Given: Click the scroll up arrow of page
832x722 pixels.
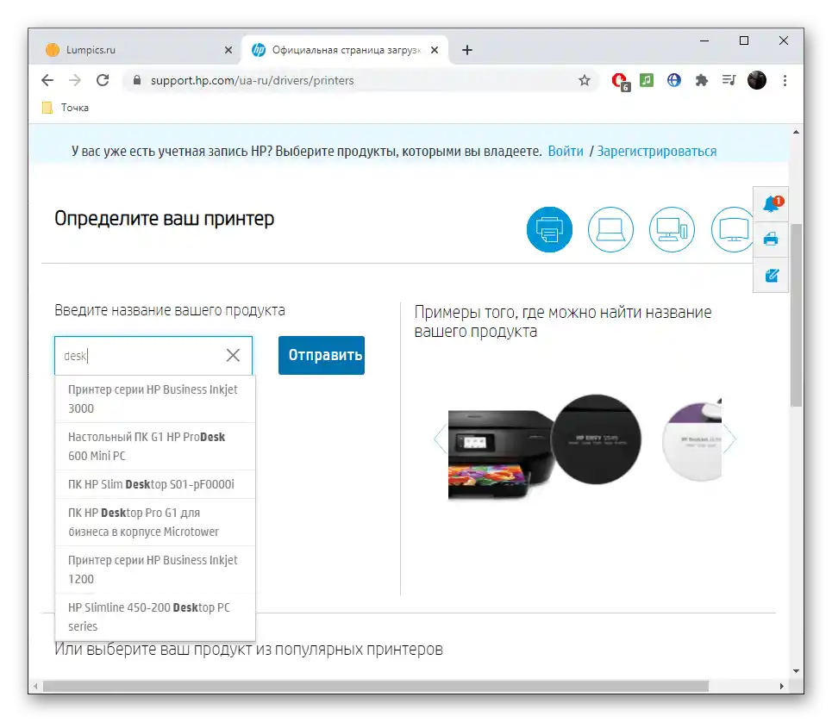Looking at the screenshot, I should pos(796,132).
